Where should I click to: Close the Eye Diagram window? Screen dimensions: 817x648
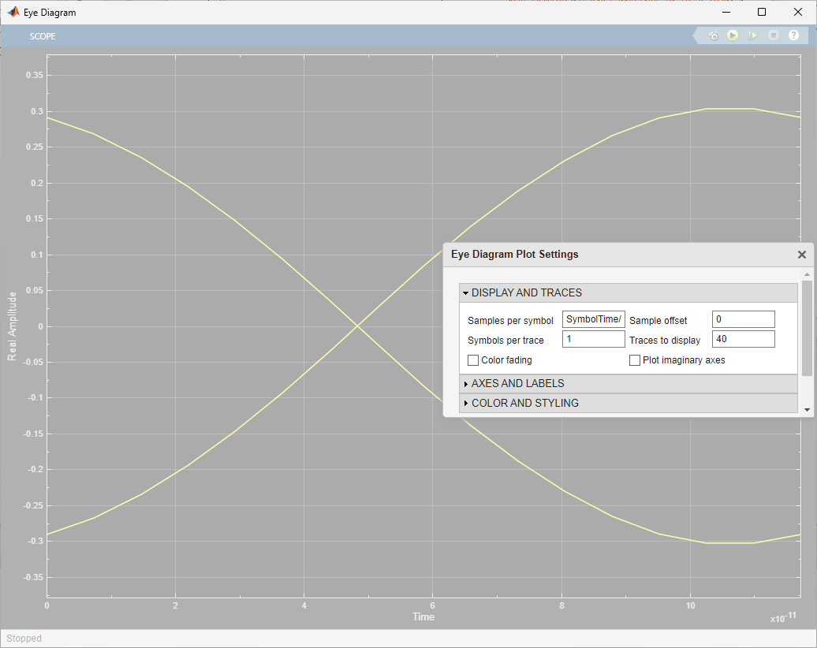click(798, 12)
